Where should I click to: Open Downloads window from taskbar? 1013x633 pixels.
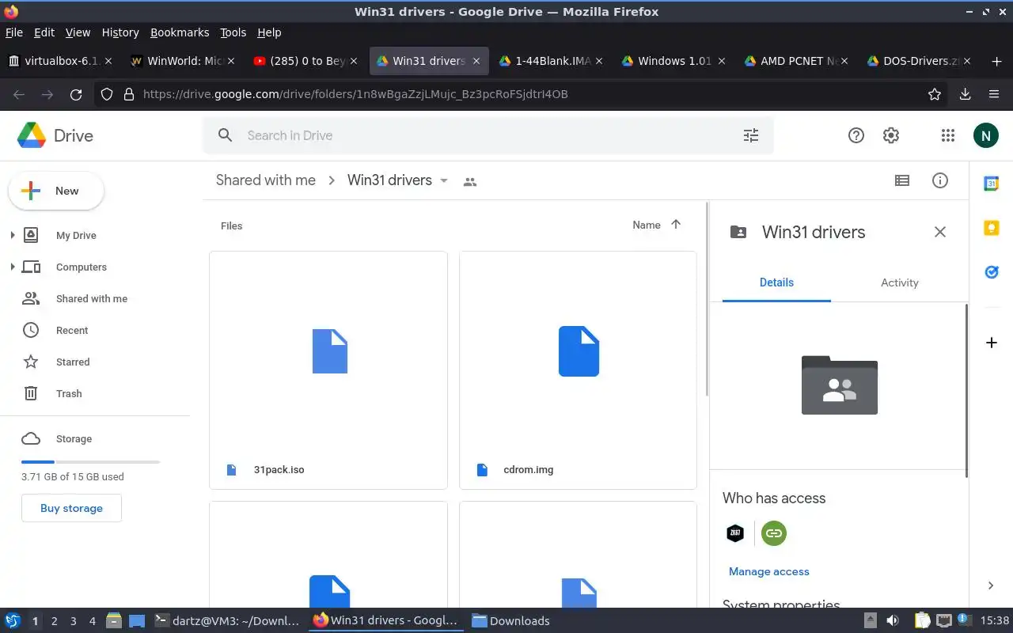(510, 621)
